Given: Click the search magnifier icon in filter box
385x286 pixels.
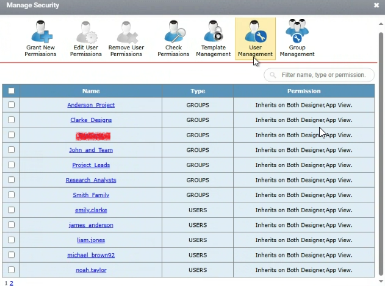Looking at the screenshot, I should click(273, 75).
